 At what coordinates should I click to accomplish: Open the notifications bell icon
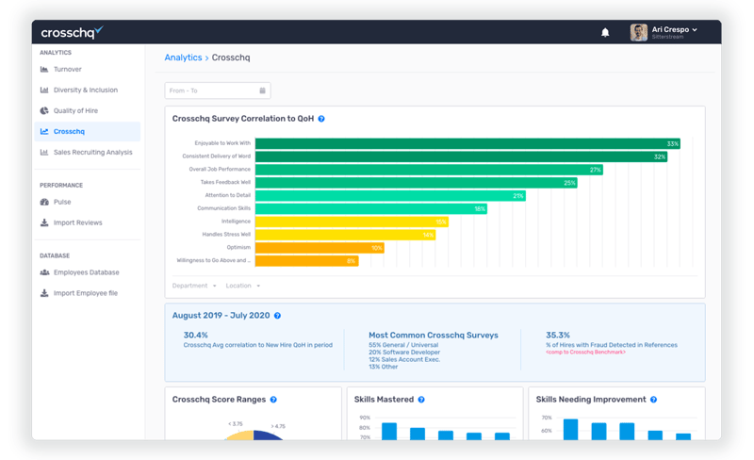[605, 33]
